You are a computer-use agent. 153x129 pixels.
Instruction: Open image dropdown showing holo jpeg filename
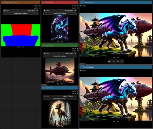coord(60,11)
